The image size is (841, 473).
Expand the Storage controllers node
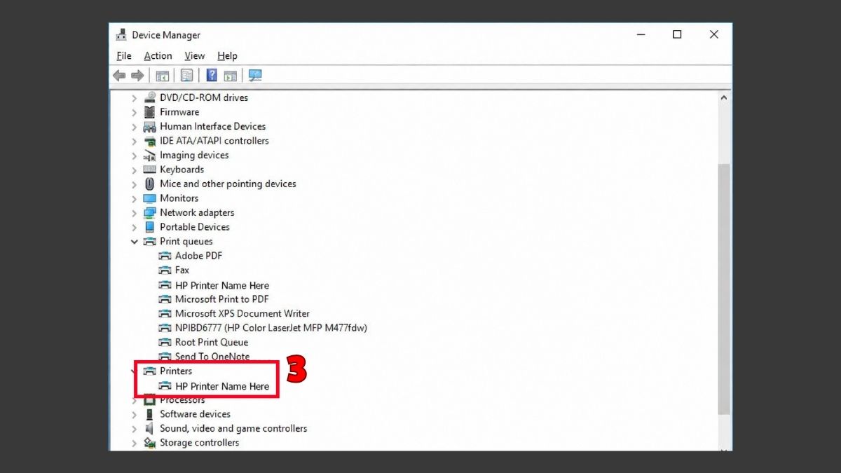(134, 443)
